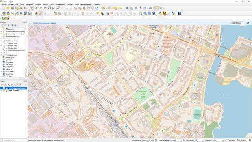Select the Zoom Out magnifier tool
Screen dimensions: 252x142
[x=45, y=8]
